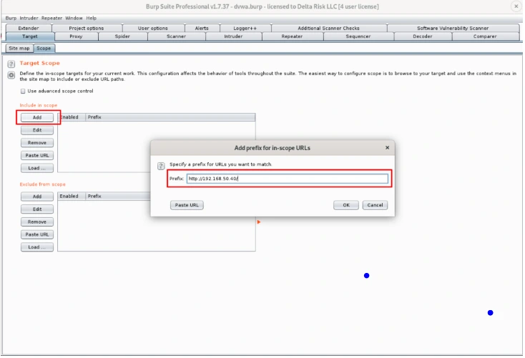The image size is (525, 358).
Task: Switch to the Proxy tab
Action: tap(76, 36)
